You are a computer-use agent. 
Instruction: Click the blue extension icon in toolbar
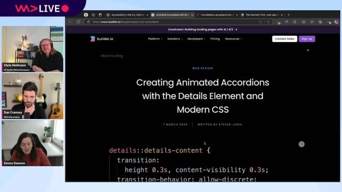click(x=286, y=22)
